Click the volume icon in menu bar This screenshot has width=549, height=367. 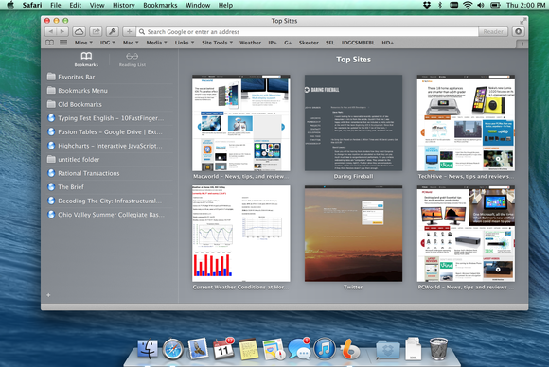click(x=481, y=5)
